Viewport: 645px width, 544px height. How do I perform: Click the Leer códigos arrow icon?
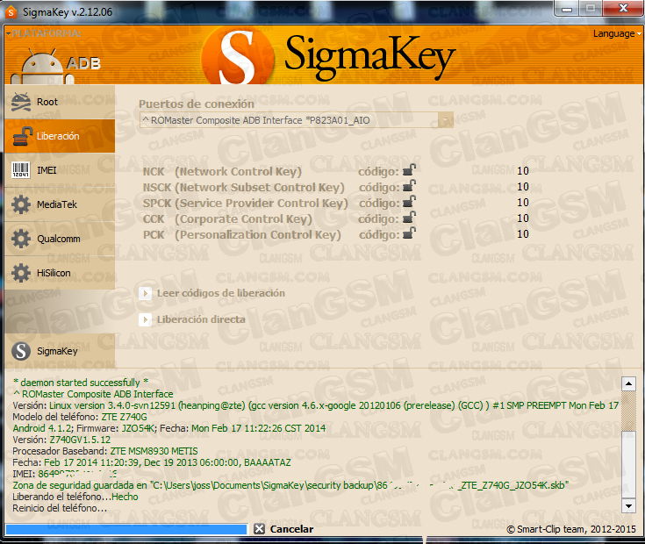[x=145, y=293]
